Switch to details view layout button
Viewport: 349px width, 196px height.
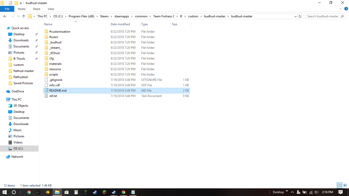pyautogui.click(x=340, y=186)
